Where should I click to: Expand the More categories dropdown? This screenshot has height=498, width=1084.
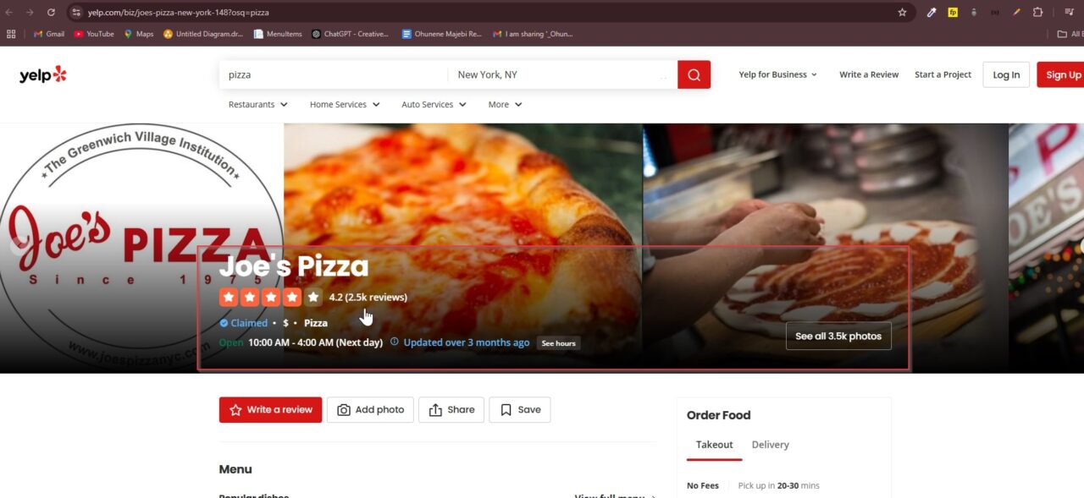tap(504, 104)
